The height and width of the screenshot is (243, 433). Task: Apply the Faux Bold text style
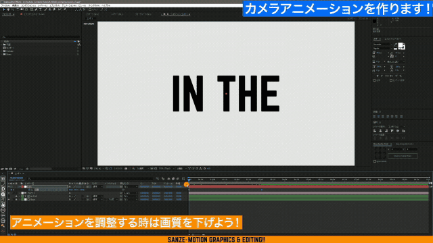(378, 76)
